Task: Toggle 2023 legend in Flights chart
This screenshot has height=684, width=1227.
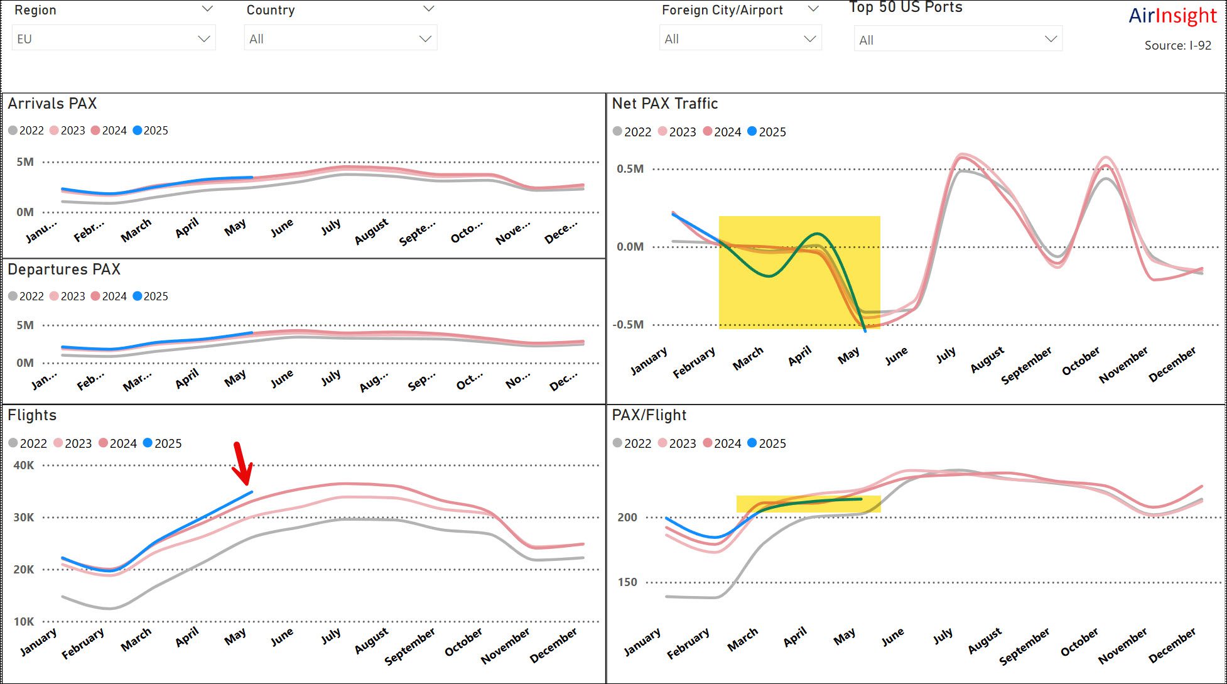Action: click(58, 443)
